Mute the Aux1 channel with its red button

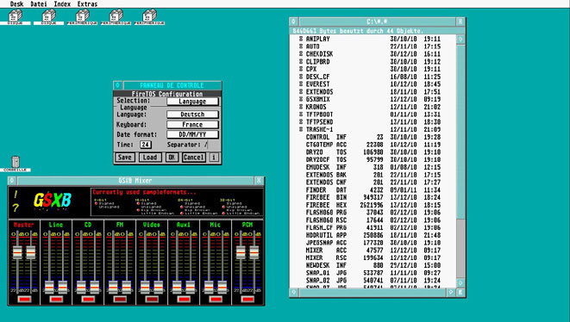click(184, 300)
